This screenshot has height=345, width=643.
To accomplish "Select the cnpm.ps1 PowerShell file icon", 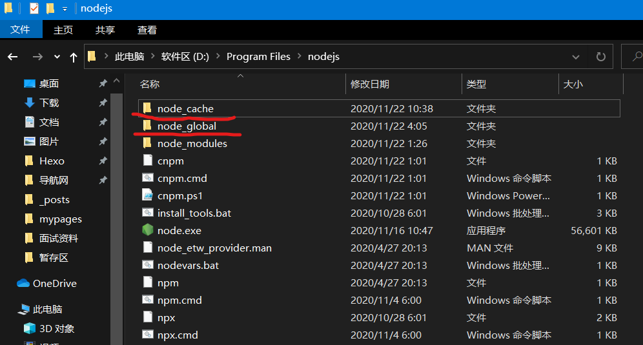I will pyautogui.click(x=147, y=195).
